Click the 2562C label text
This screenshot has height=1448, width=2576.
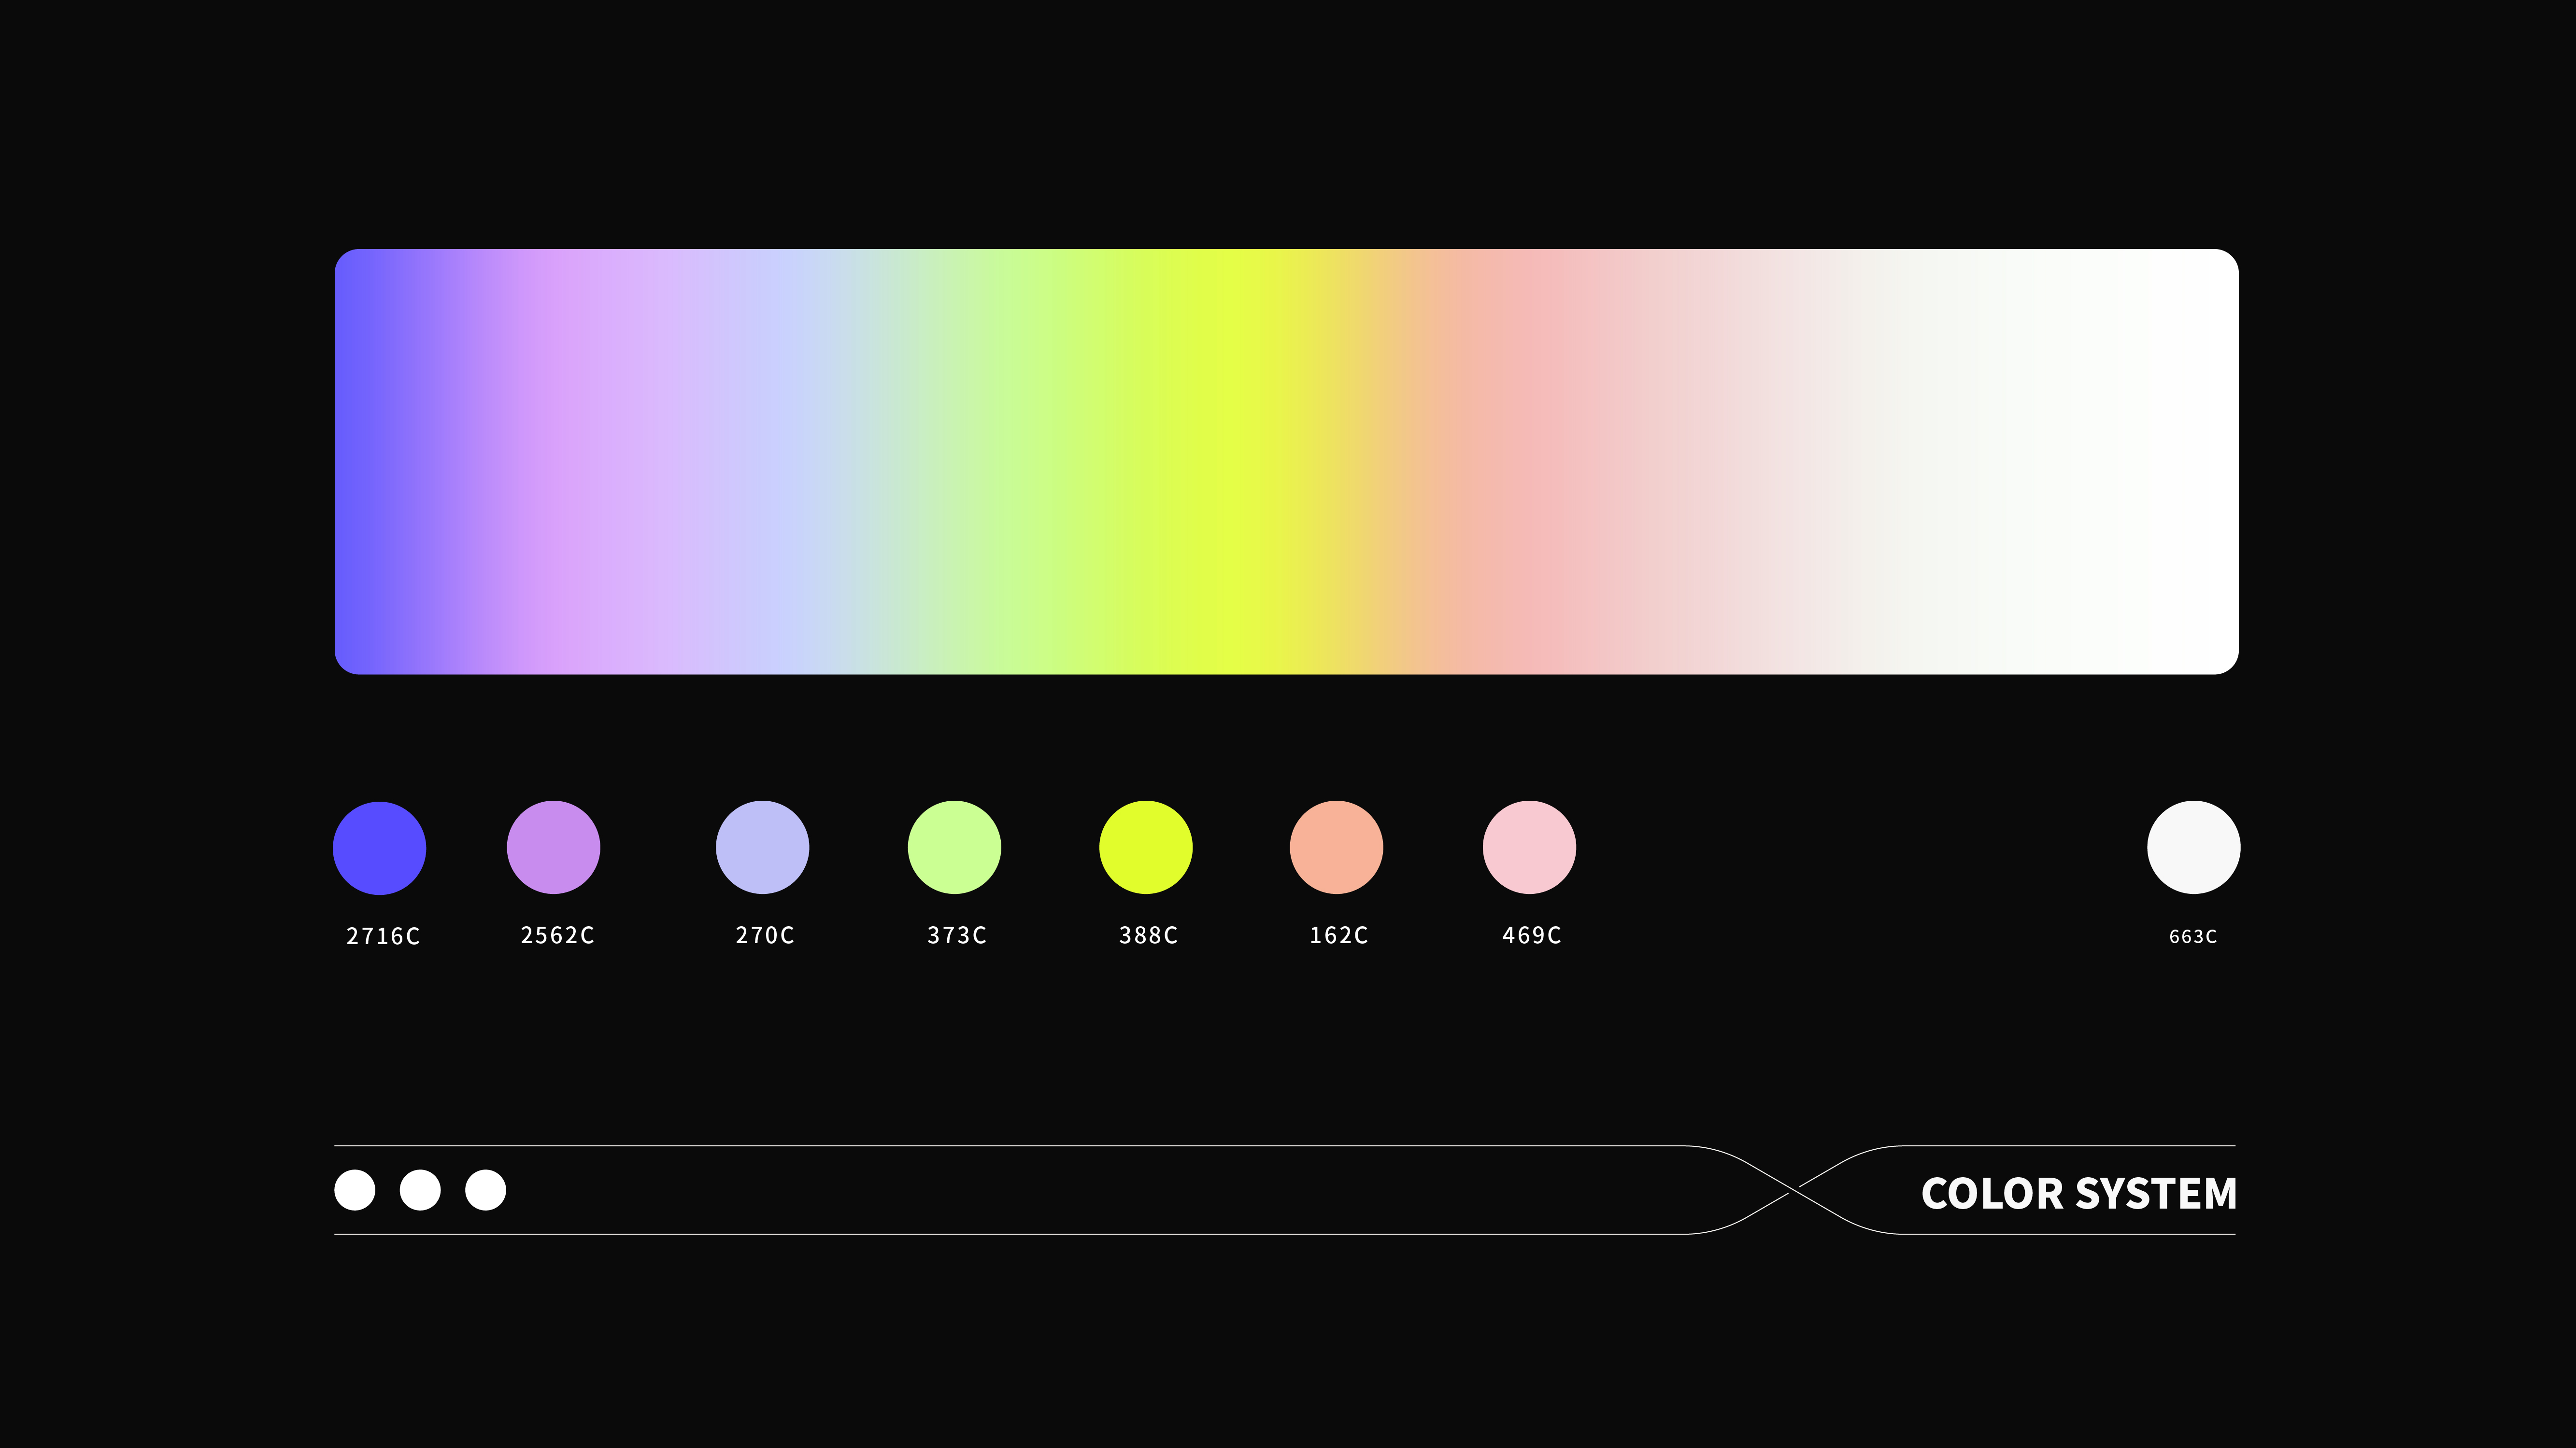(x=557, y=935)
